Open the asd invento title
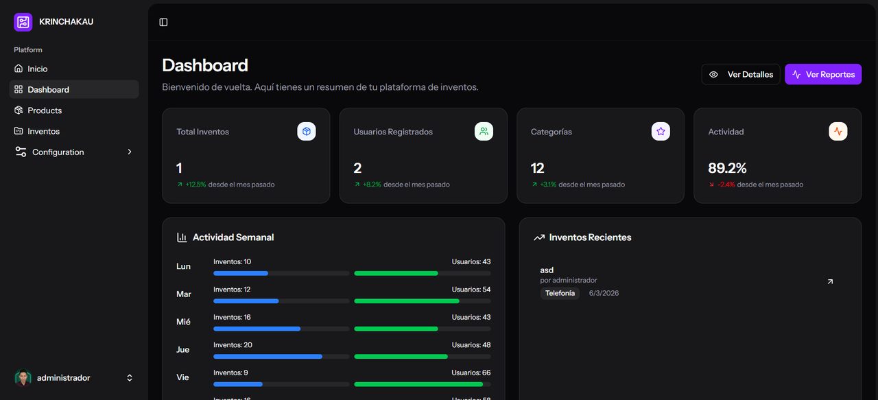This screenshot has height=400, width=878. click(x=547, y=270)
